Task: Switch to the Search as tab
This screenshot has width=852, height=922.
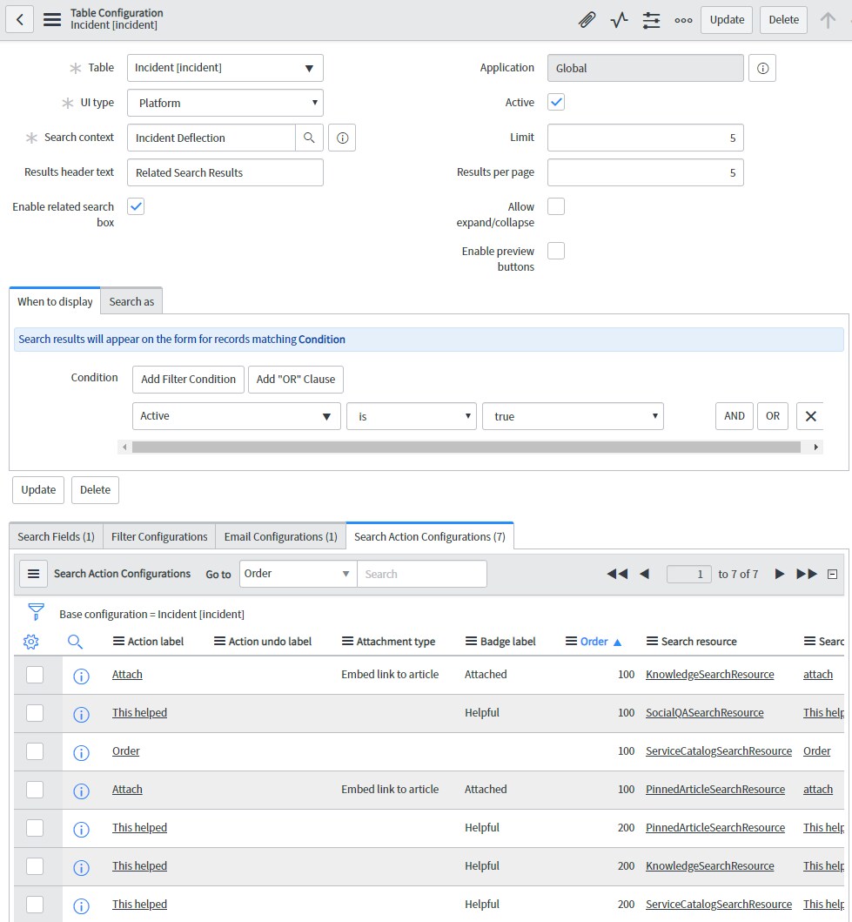Action: [131, 301]
